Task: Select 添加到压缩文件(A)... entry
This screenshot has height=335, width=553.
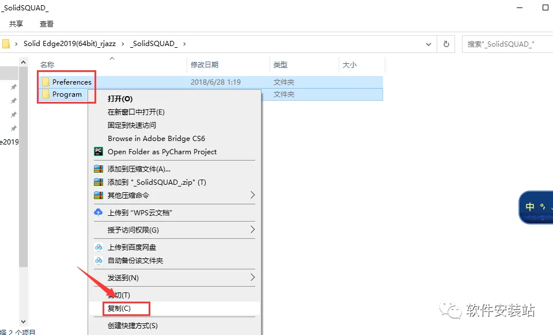Action: pyautogui.click(x=139, y=169)
